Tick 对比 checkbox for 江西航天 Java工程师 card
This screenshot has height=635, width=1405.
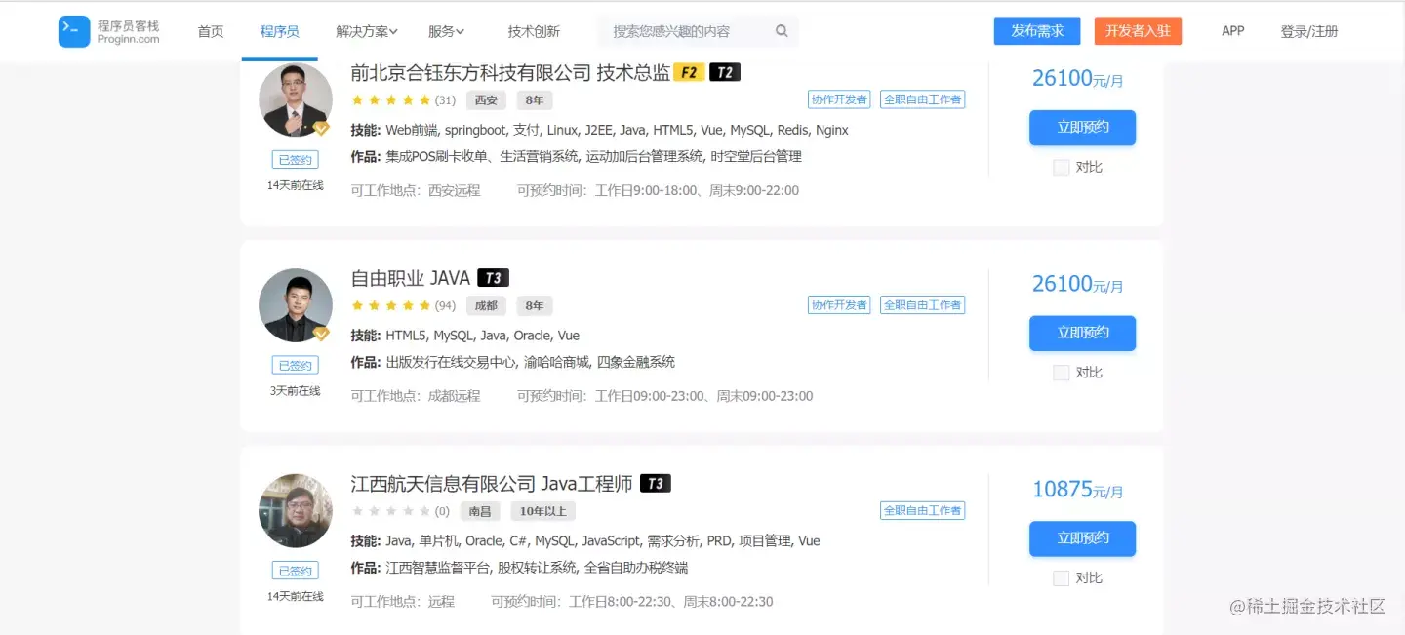pyautogui.click(x=1062, y=578)
